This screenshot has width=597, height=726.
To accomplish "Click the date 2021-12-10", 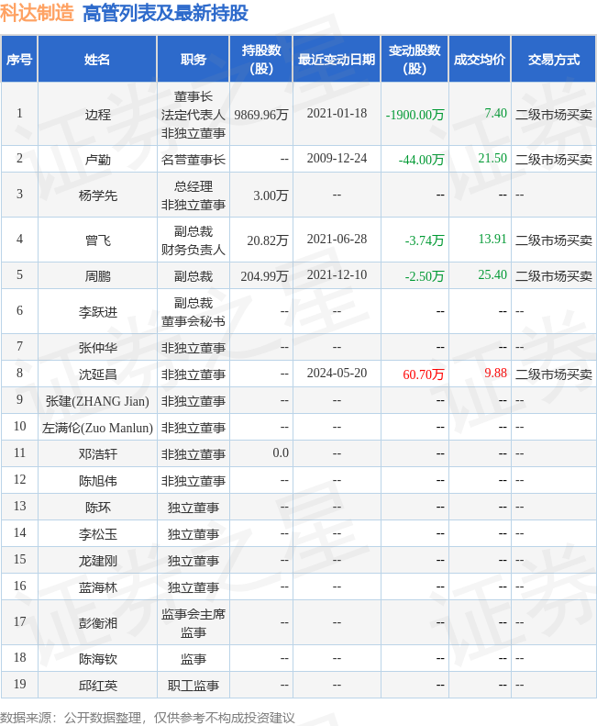I will (x=337, y=275).
